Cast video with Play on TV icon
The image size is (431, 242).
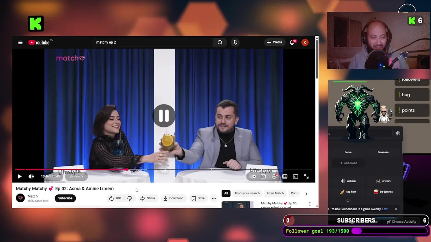click(295, 176)
